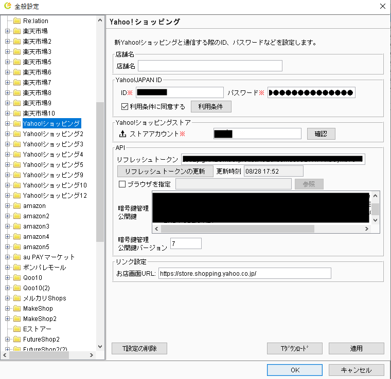Expand the Yahoo!ショッピング5 tree node
391x379 pixels.
tap(8, 164)
